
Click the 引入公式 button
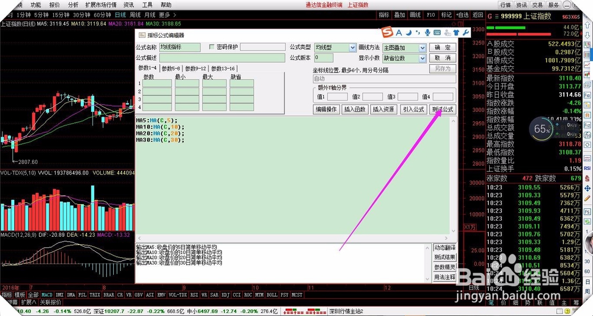click(x=413, y=109)
